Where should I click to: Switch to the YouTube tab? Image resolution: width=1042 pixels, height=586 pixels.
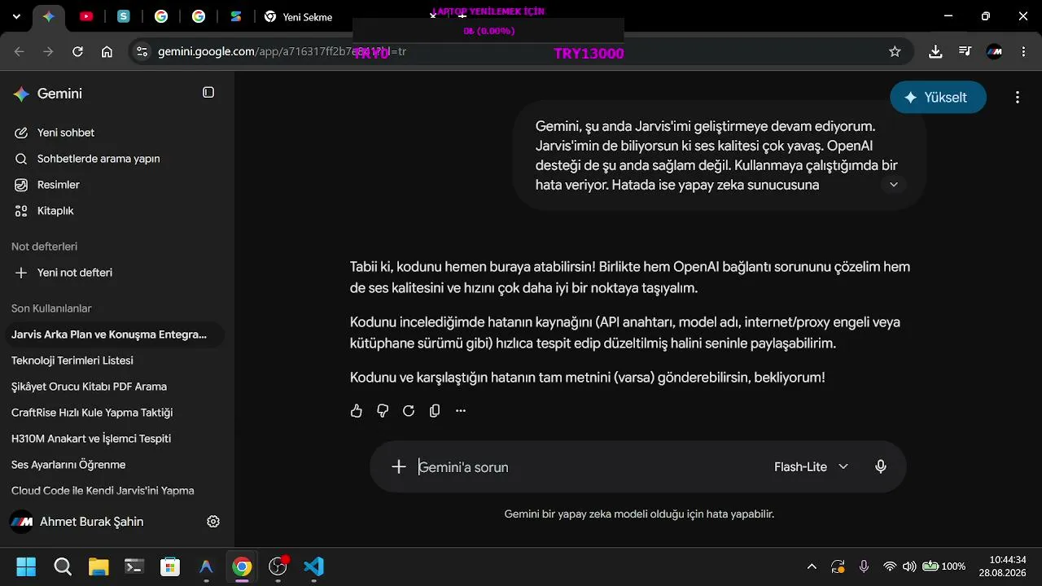tap(85, 16)
